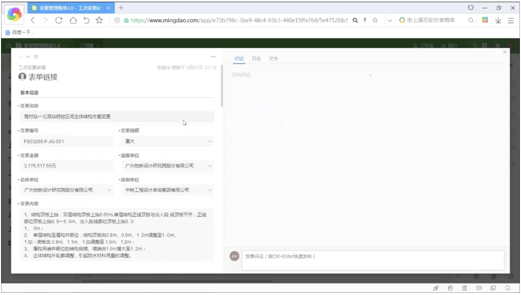This screenshot has height=295, width=521.
Task: Click the zoom magnifier in address bar
Action: [x=355, y=20]
